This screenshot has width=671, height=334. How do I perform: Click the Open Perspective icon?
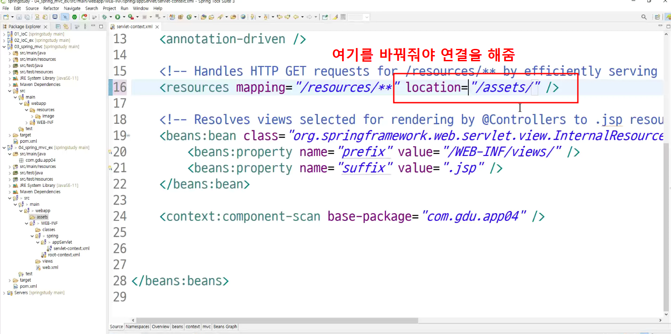coord(658,17)
